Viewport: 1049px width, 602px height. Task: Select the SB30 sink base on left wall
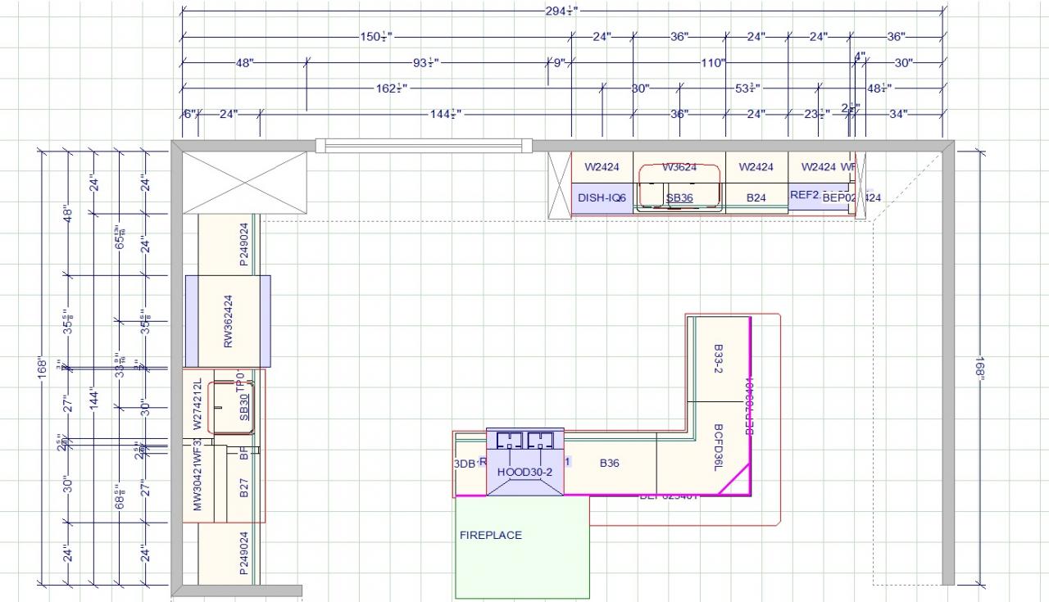click(243, 406)
